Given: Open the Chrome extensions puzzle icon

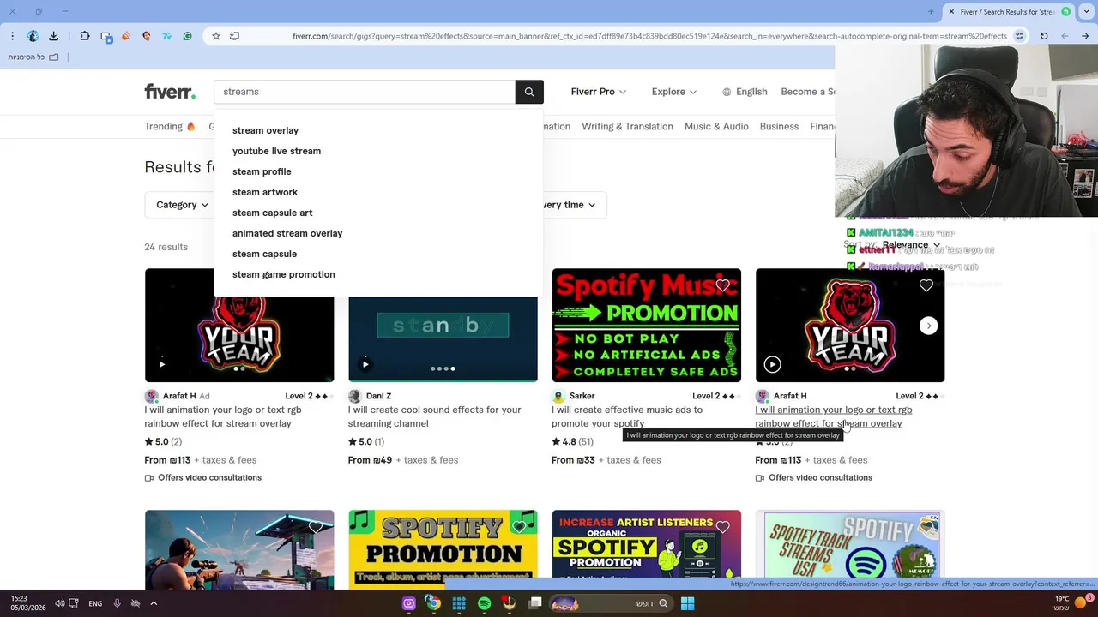Looking at the screenshot, I should point(85,36).
